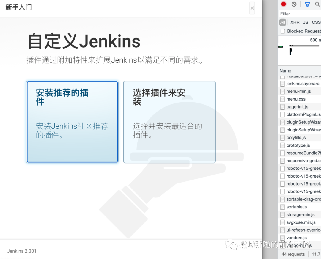
Task: Choose 安装推荐的插件 option card
Action: pyautogui.click(x=72, y=122)
